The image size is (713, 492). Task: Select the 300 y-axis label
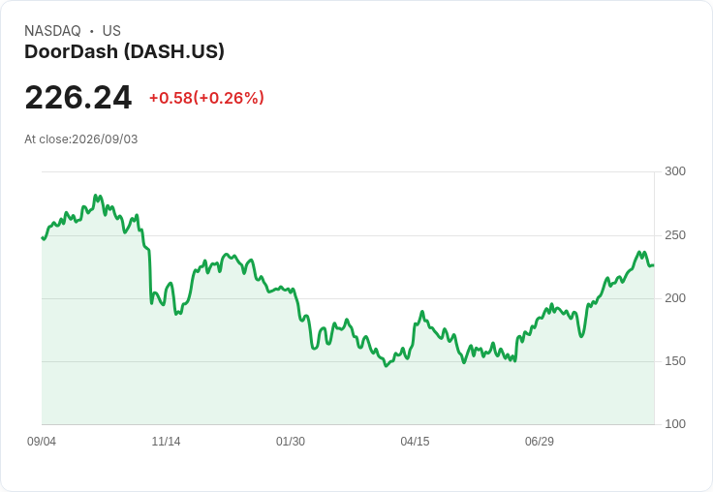point(675,171)
